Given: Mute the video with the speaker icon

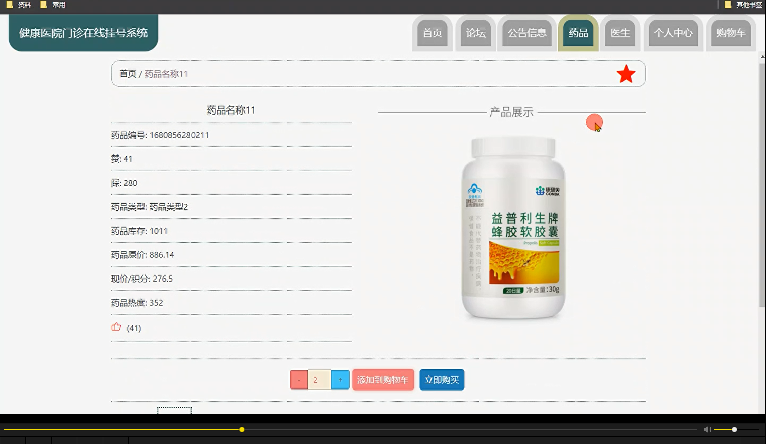Looking at the screenshot, I should tap(707, 429).
